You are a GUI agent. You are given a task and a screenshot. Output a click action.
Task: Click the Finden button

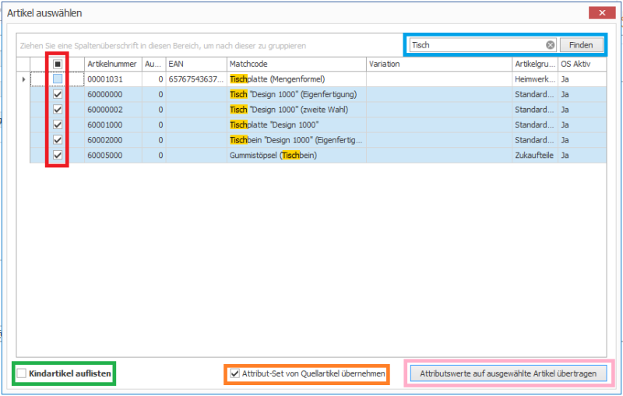580,45
